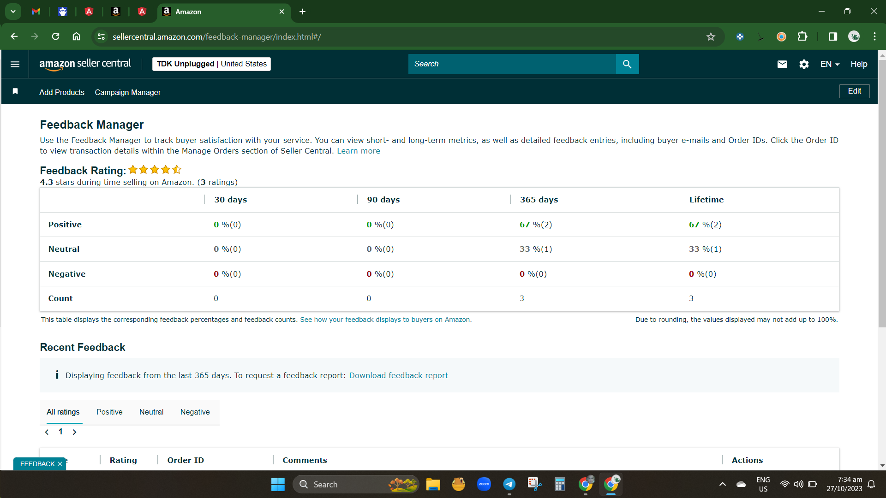Open Telegram from the taskbar
886x498 pixels.
(x=509, y=484)
